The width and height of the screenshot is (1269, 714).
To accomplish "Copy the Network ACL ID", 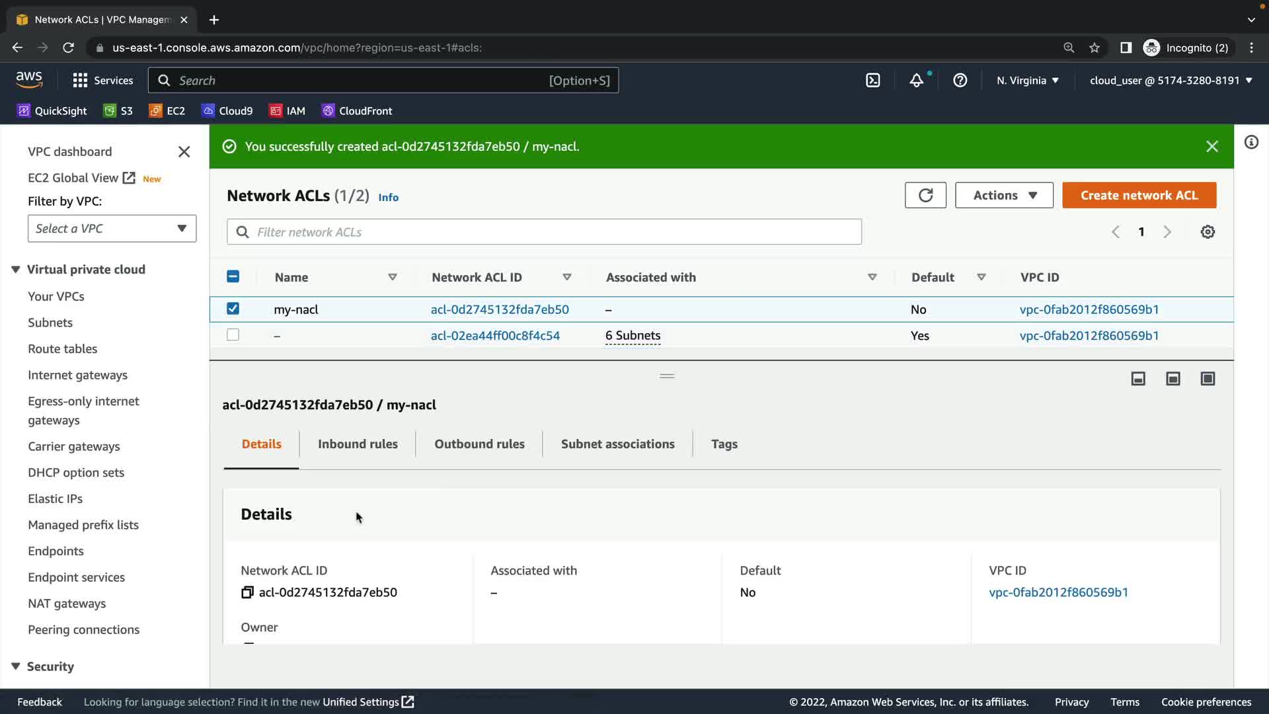I will 247,592.
